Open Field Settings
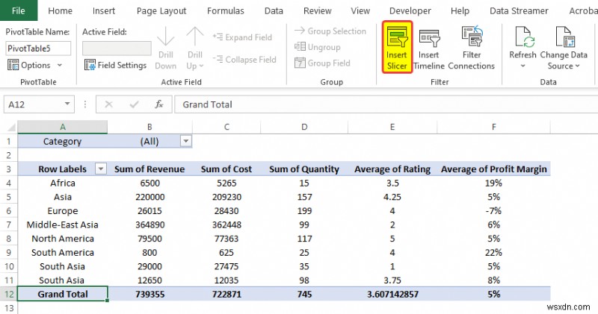 (x=116, y=65)
